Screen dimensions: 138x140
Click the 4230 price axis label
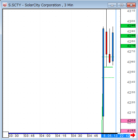click(x=131, y=92)
